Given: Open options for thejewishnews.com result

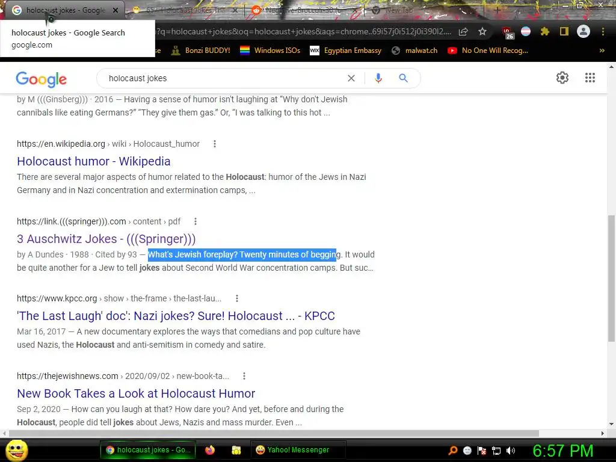Looking at the screenshot, I should 244,376.
